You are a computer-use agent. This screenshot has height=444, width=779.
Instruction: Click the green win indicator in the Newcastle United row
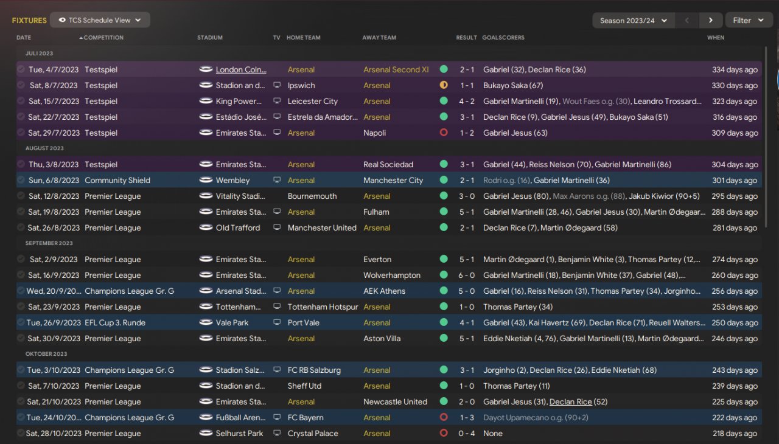(x=444, y=401)
